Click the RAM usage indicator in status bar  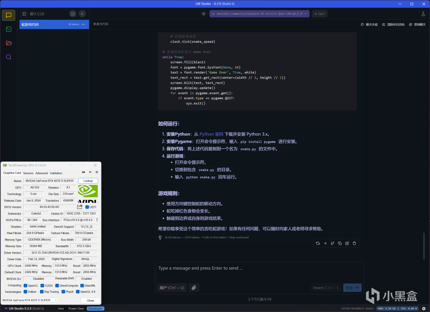[386, 309]
